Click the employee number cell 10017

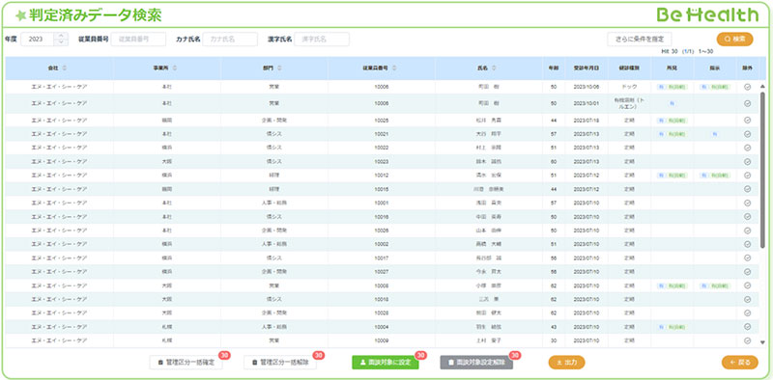pos(381,258)
